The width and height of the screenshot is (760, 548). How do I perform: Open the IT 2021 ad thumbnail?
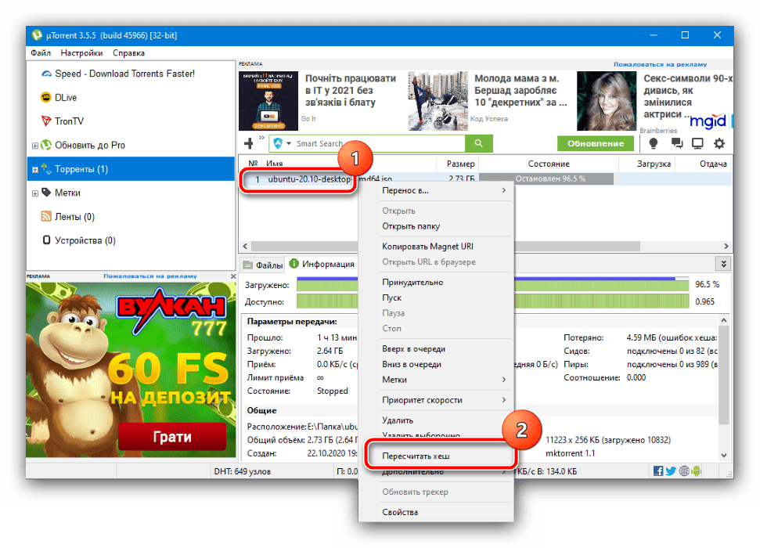268,101
